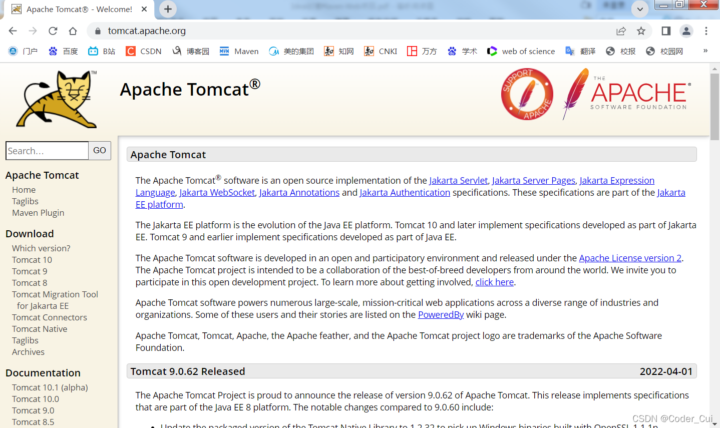This screenshot has height=428, width=720.
Task: Click the Support Apache badge
Action: click(x=527, y=94)
